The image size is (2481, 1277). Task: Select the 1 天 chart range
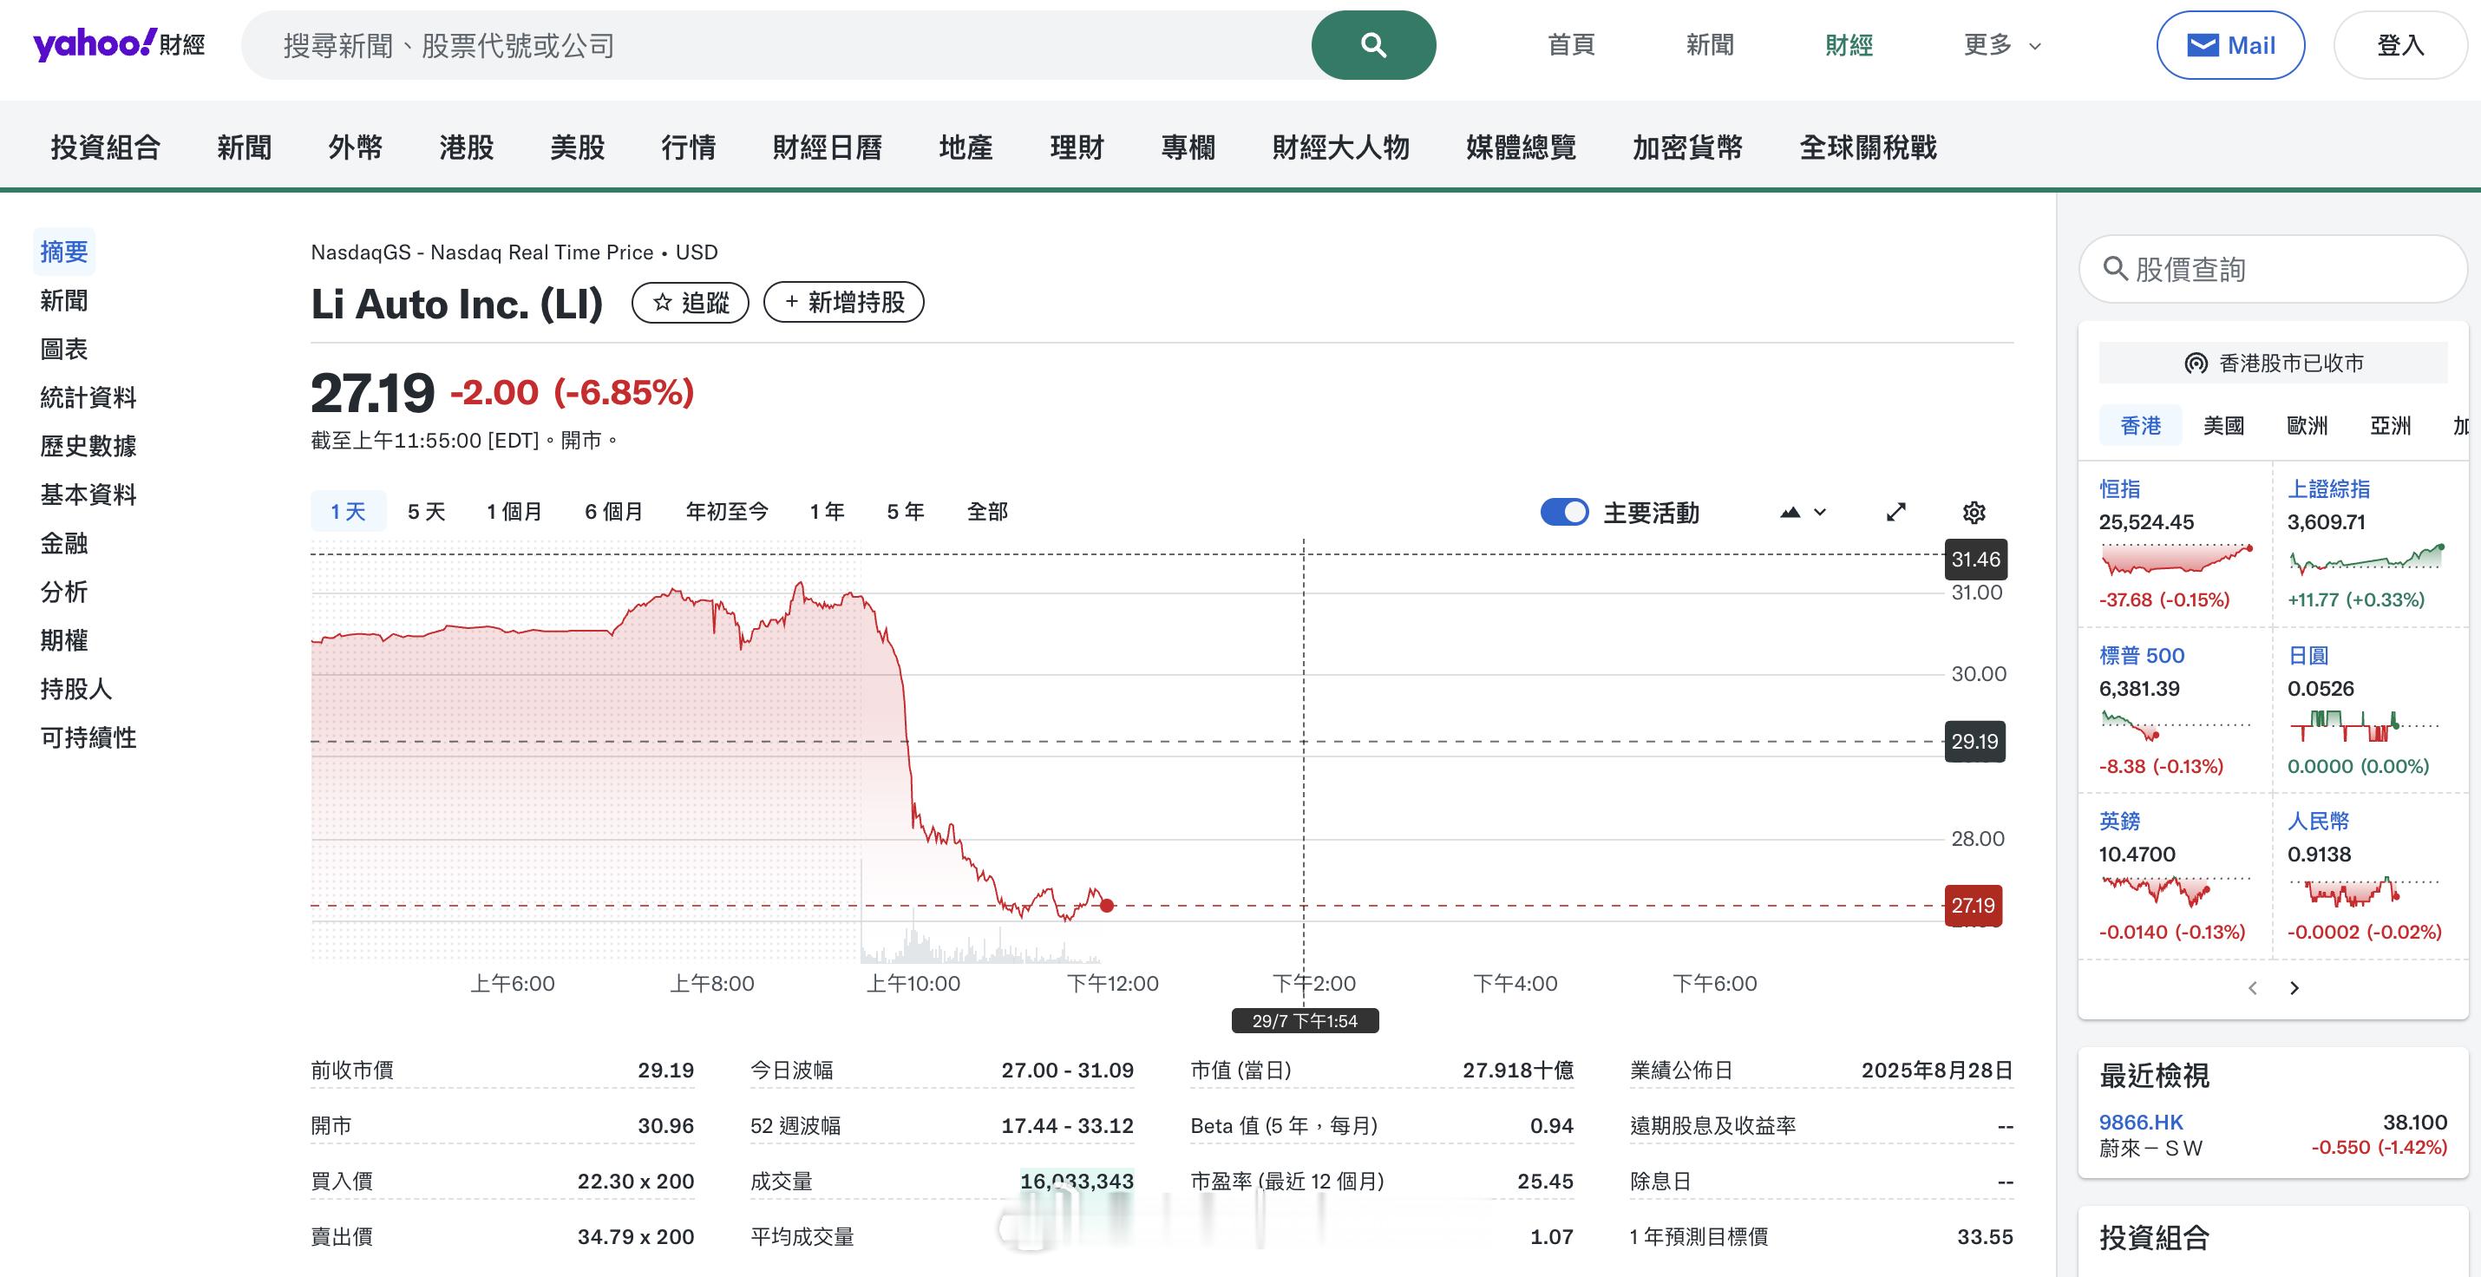click(348, 511)
